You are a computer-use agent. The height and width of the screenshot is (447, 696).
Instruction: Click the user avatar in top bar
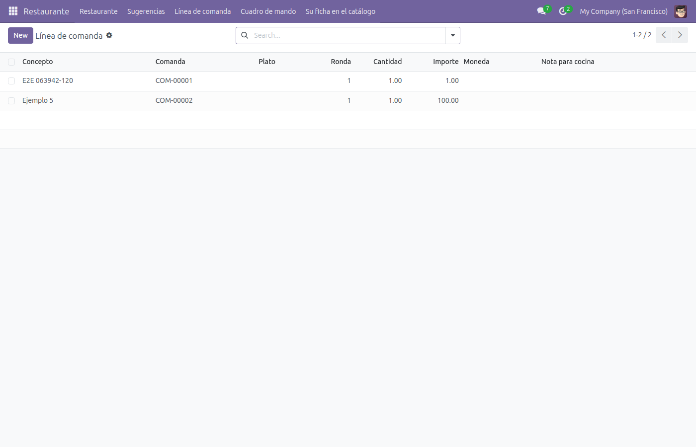pyautogui.click(x=681, y=11)
